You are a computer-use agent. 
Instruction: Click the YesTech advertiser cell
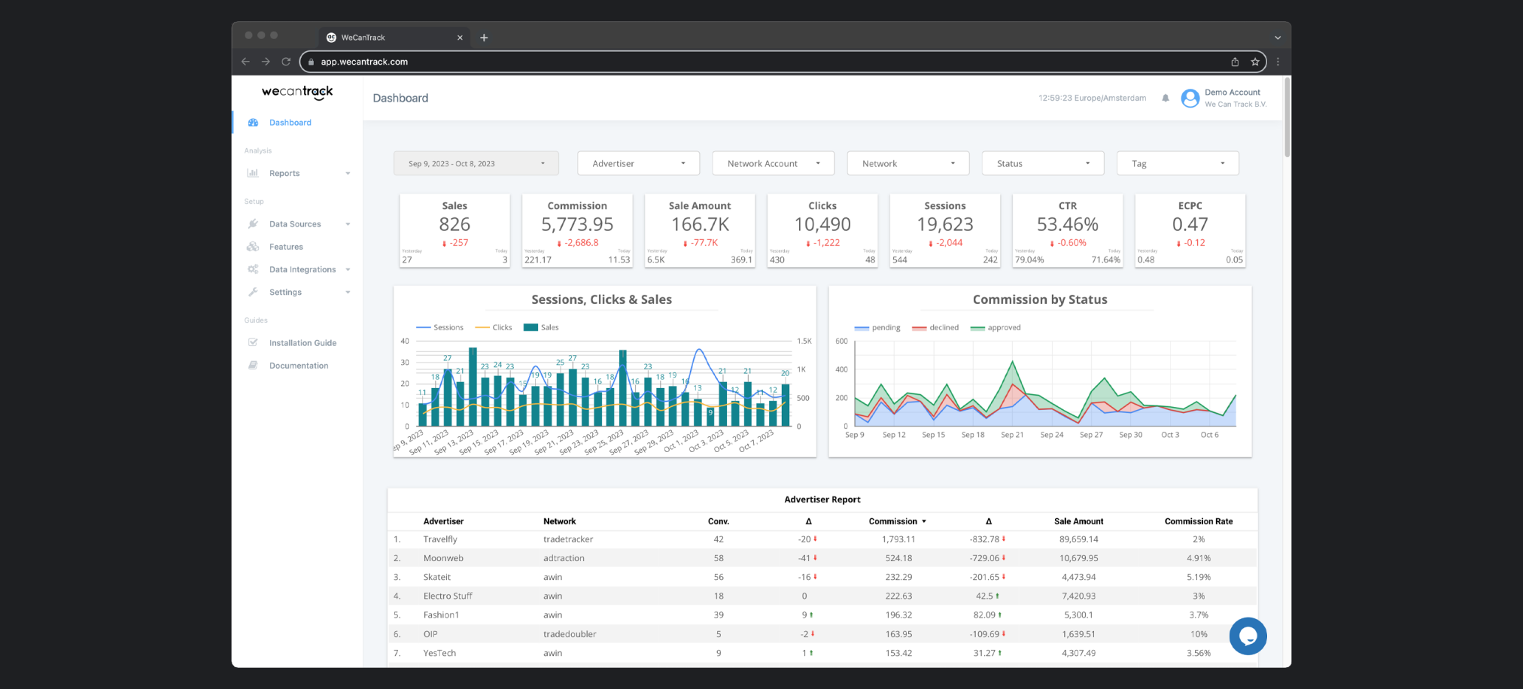point(439,653)
